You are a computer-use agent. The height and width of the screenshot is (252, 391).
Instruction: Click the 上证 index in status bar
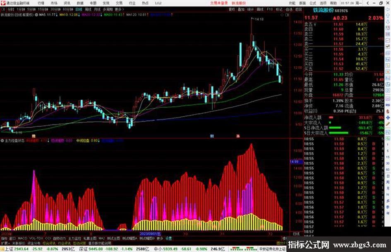pyautogui.click(x=8, y=249)
